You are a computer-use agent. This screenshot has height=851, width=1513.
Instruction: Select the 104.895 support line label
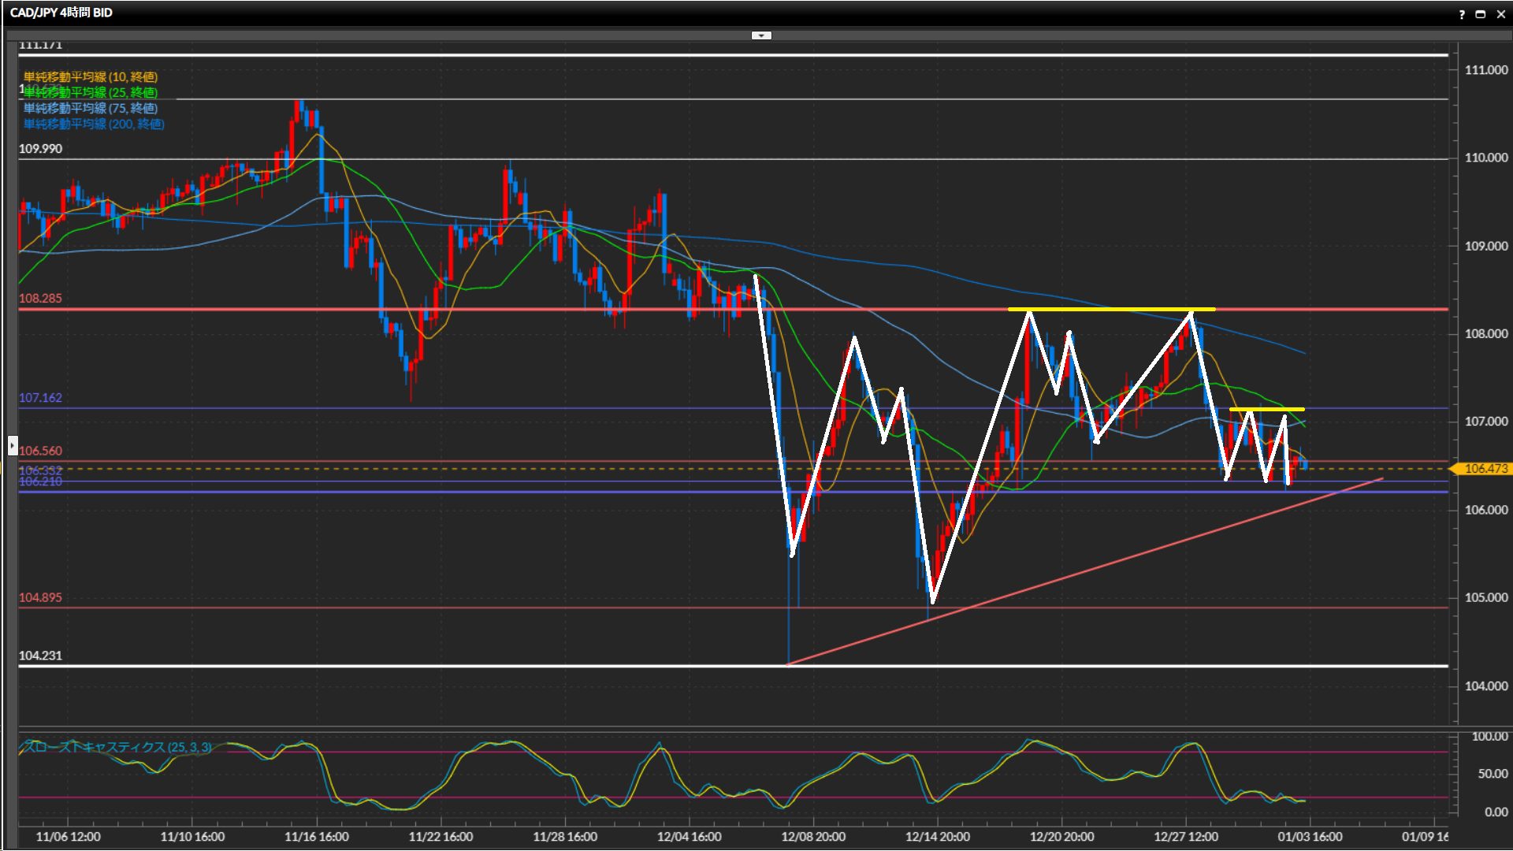click(x=40, y=597)
